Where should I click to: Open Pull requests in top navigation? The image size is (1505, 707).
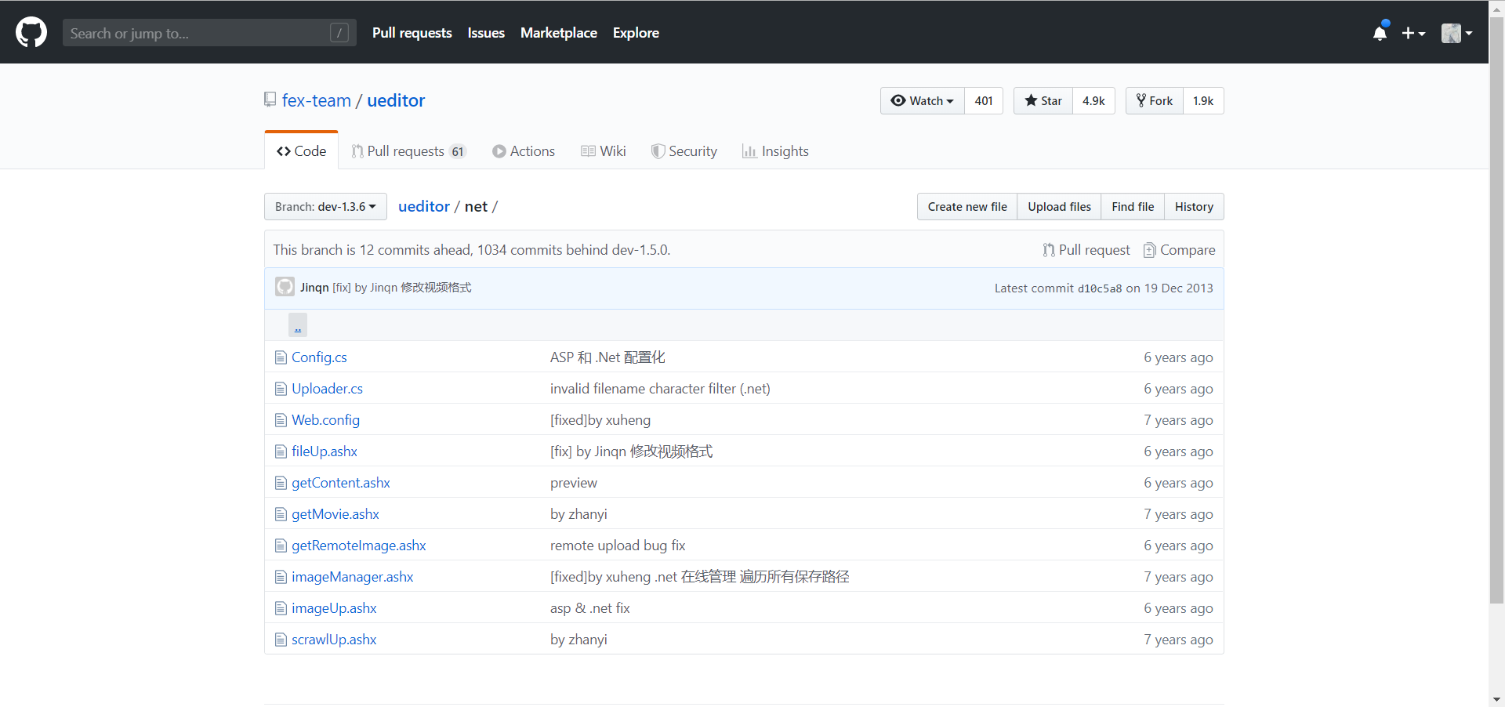pyautogui.click(x=412, y=33)
